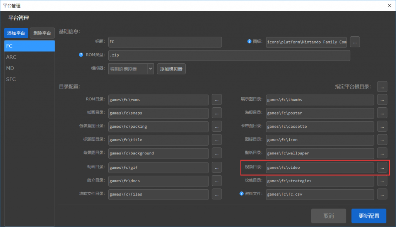The image size is (396, 227).
Task: Open the 编辑该模拟器 combo box
Action: (x=128, y=69)
